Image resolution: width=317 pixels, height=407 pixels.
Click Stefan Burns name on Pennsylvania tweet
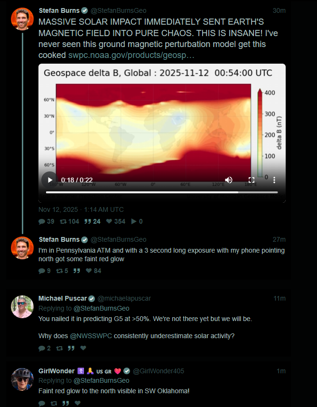[x=59, y=239]
